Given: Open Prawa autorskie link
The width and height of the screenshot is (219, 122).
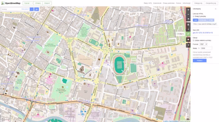Looking at the screenshot, I should 169,3.
